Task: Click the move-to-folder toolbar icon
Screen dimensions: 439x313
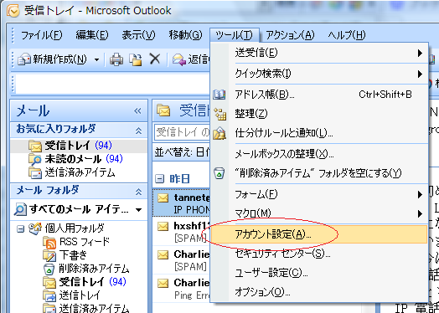Action: pos(136,59)
